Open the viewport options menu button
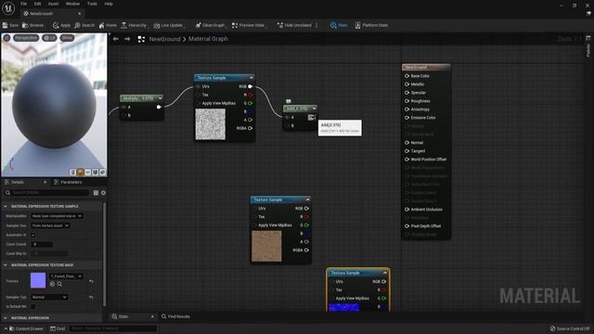594x334 pixels. tap(6, 38)
